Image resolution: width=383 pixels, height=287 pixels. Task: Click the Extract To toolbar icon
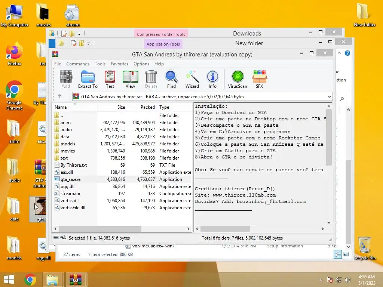point(88,79)
